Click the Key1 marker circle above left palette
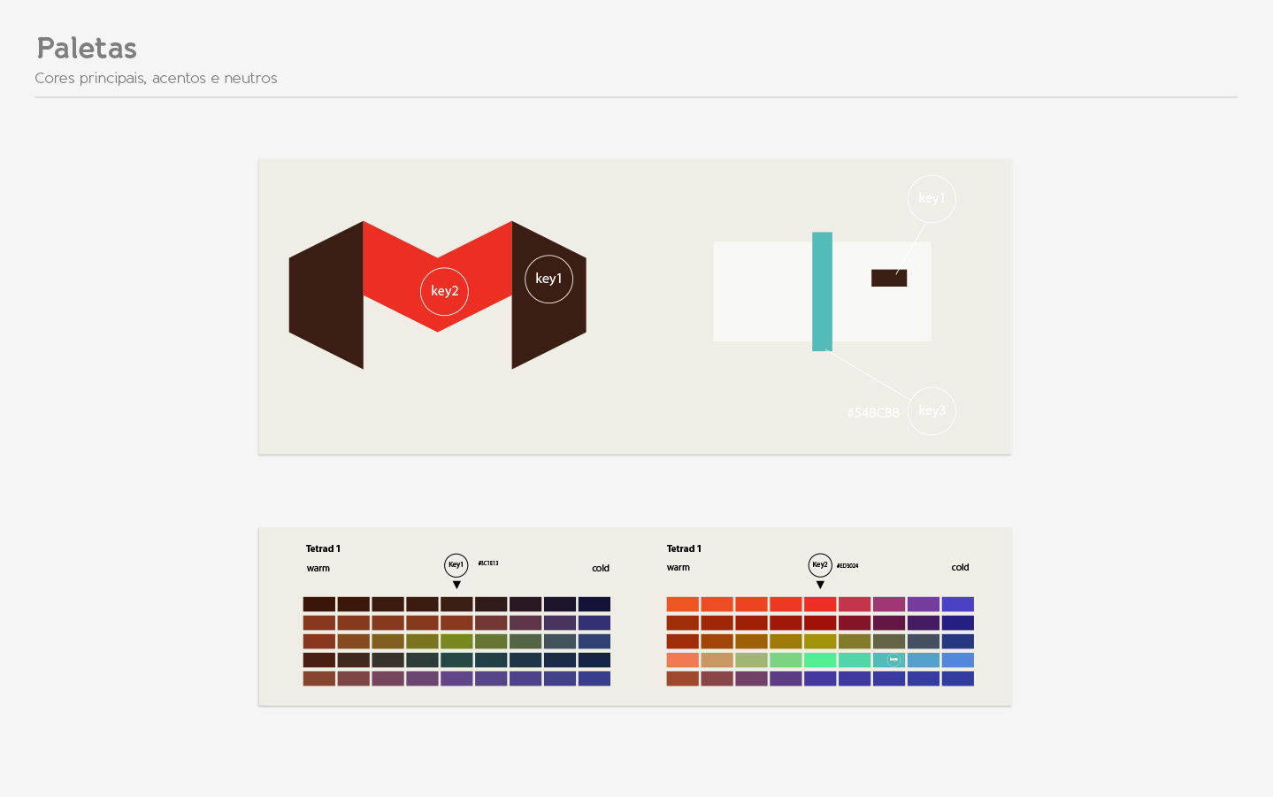The image size is (1273, 797). click(456, 564)
